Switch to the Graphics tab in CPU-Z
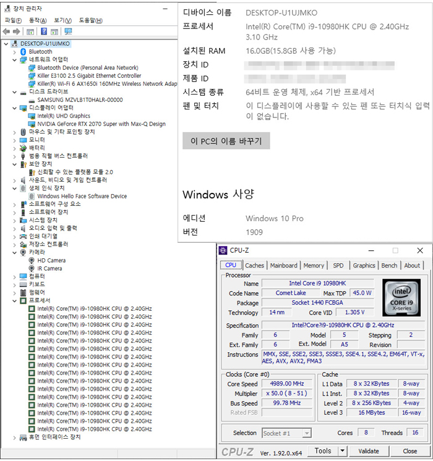This screenshot has height=461, width=433. tap(364, 266)
